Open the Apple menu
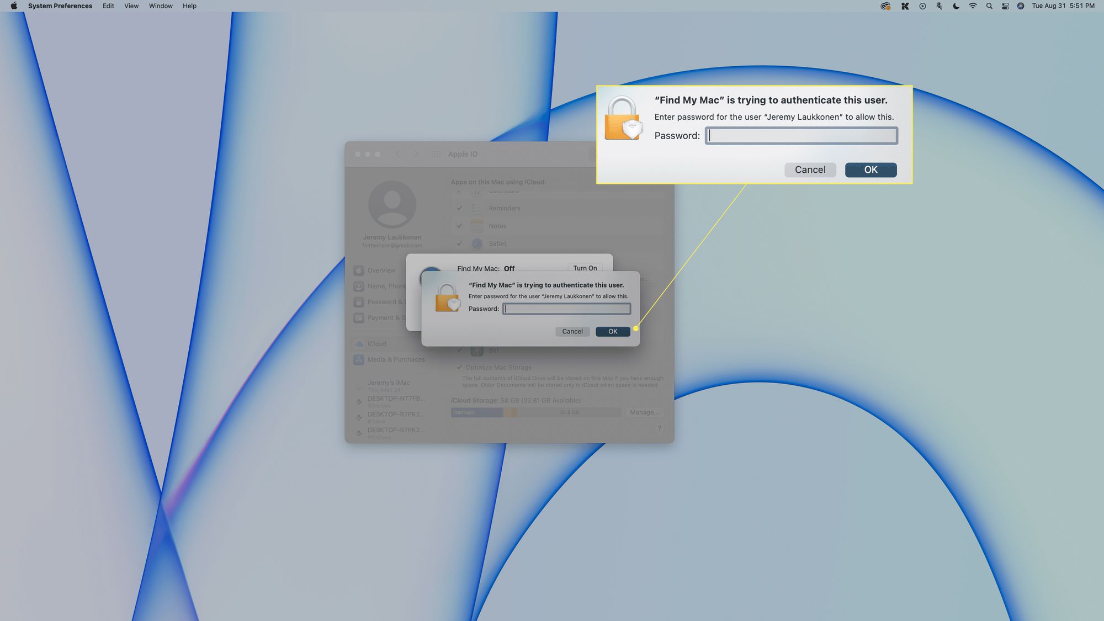The height and width of the screenshot is (621, 1104). click(14, 6)
